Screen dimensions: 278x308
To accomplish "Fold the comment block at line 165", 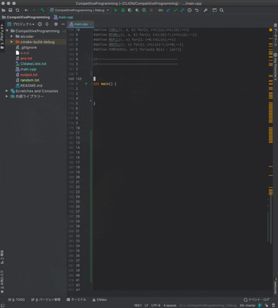I will (x=92, y=59).
